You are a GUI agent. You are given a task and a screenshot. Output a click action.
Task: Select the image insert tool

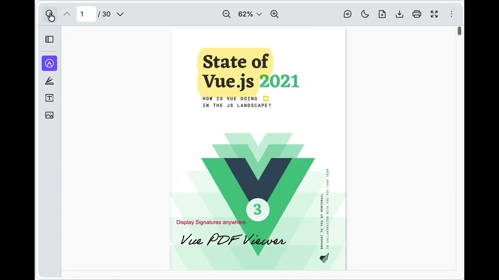click(49, 115)
